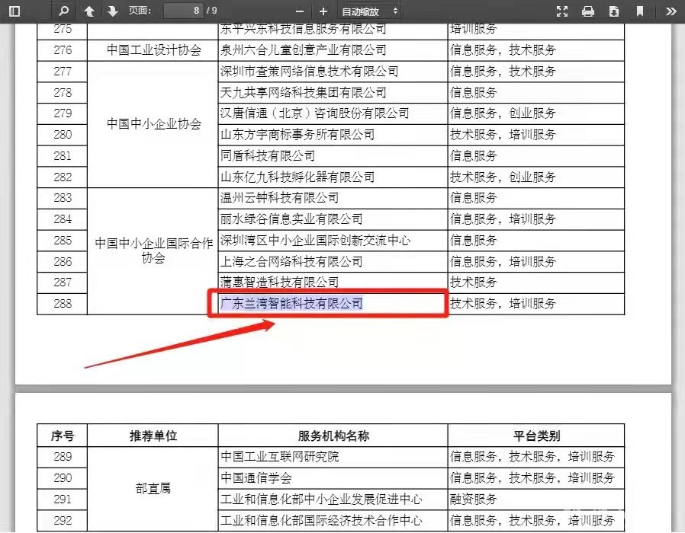This screenshot has height=533, width=685.
Task: Click 汉唐信通（北京）咨询股份有限公司 cell
Action: tap(333, 113)
